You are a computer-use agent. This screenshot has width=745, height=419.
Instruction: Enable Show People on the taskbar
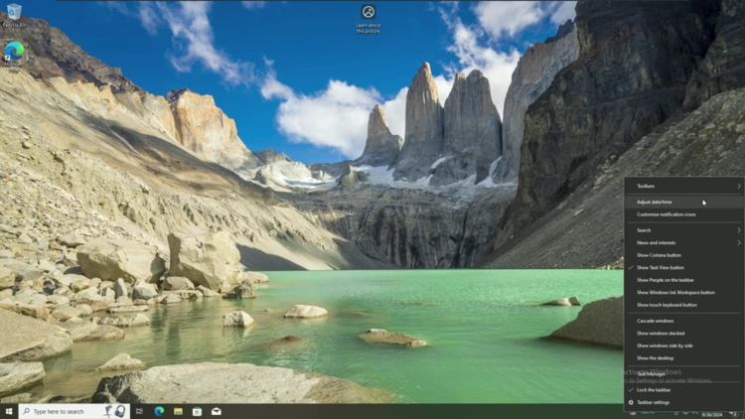click(x=683, y=280)
